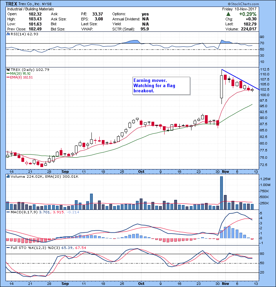This screenshot has width=276, height=287.
Task: Click the volume bars icon beside Volume label
Action: click(8, 176)
